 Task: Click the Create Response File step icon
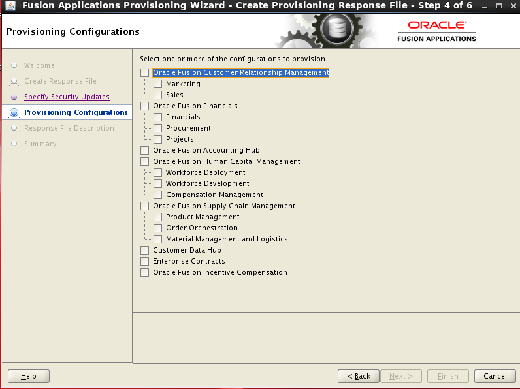coord(14,81)
